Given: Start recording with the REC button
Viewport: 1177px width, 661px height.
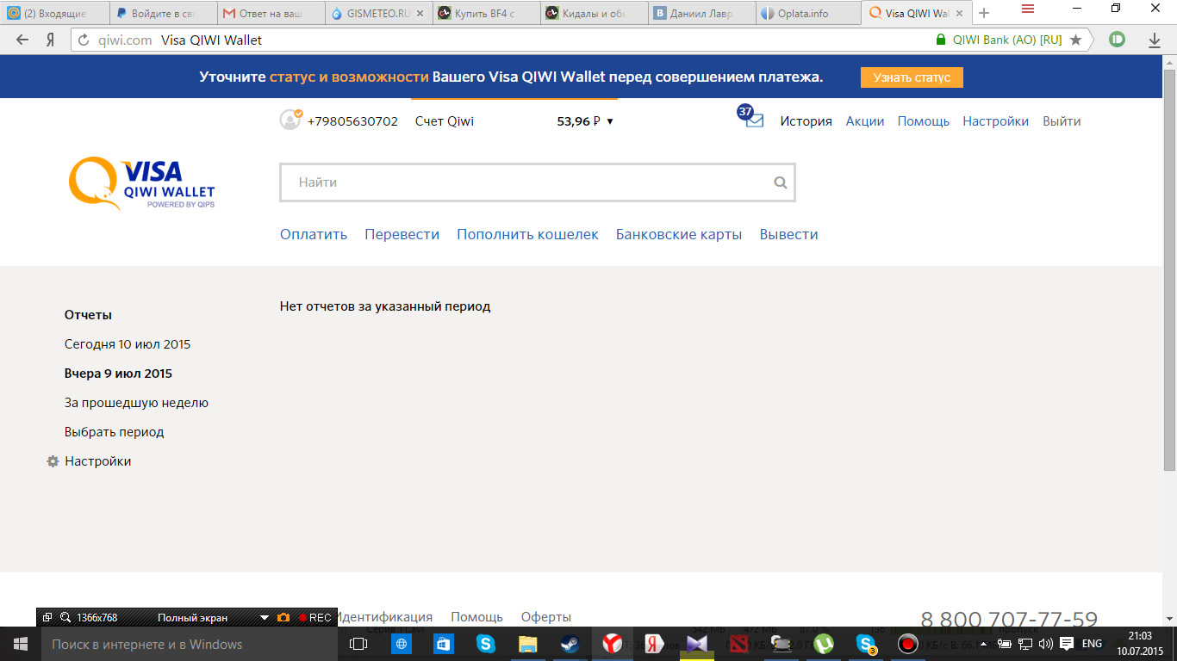Looking at the screenshot, I should 314,617.
